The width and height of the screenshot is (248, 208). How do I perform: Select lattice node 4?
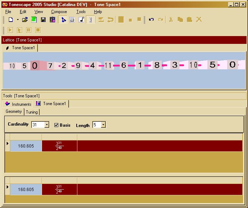coord(92,65)
